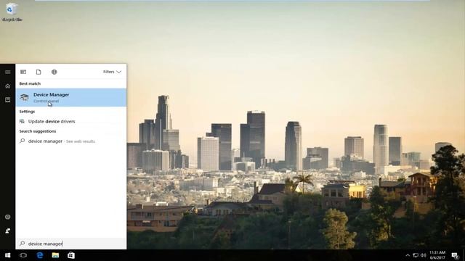The width and height of the screenshot is (465, 261).
Task: Select device manager web search suggestion
Action: (71, 141)
